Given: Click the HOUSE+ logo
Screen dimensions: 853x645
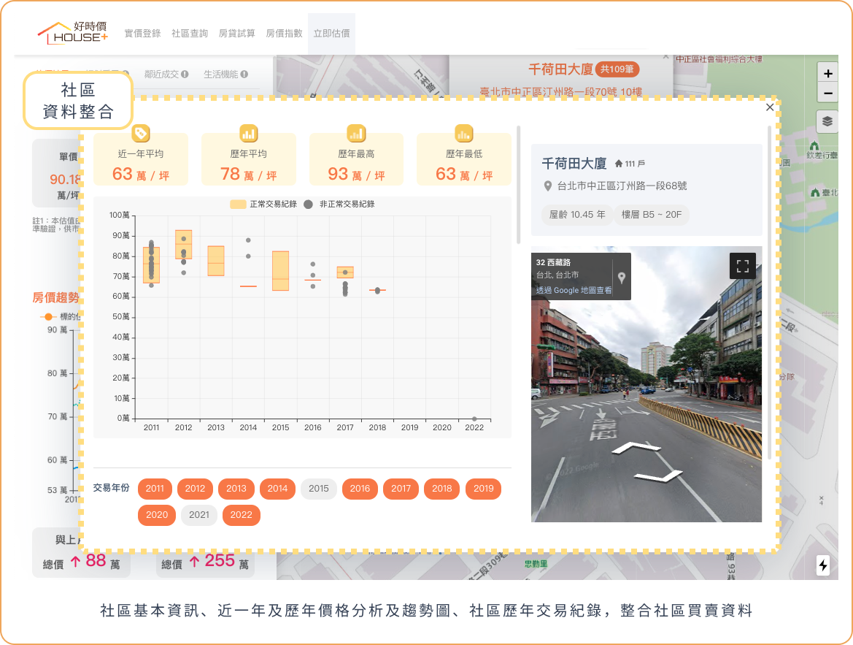Looking at the screenshot, I should point(72,33).
